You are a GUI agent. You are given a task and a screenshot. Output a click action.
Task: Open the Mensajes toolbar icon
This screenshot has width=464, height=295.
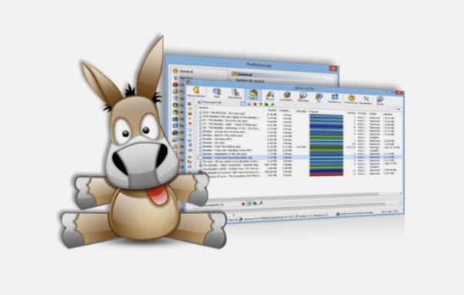coord(303,97)
